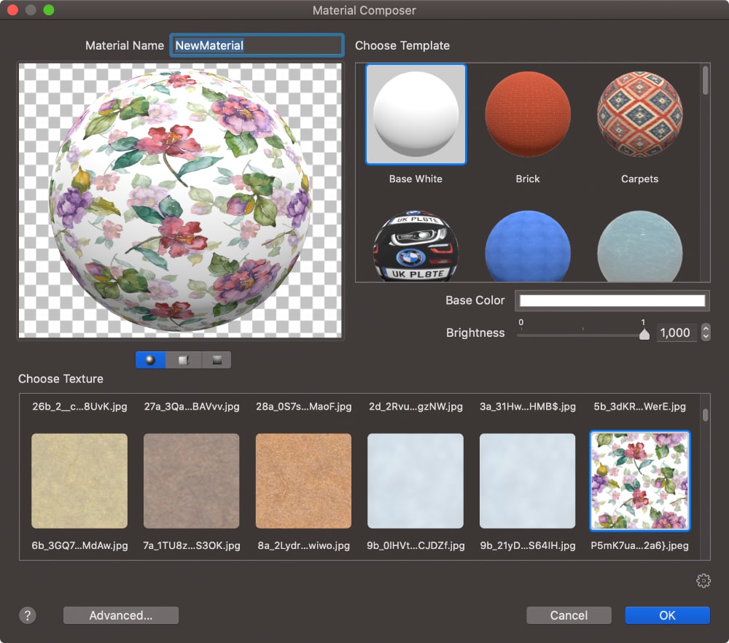Switch preview shape to cube
This screenshot has height=643, width=729.
pyautogui.click(x=184, y=359)
